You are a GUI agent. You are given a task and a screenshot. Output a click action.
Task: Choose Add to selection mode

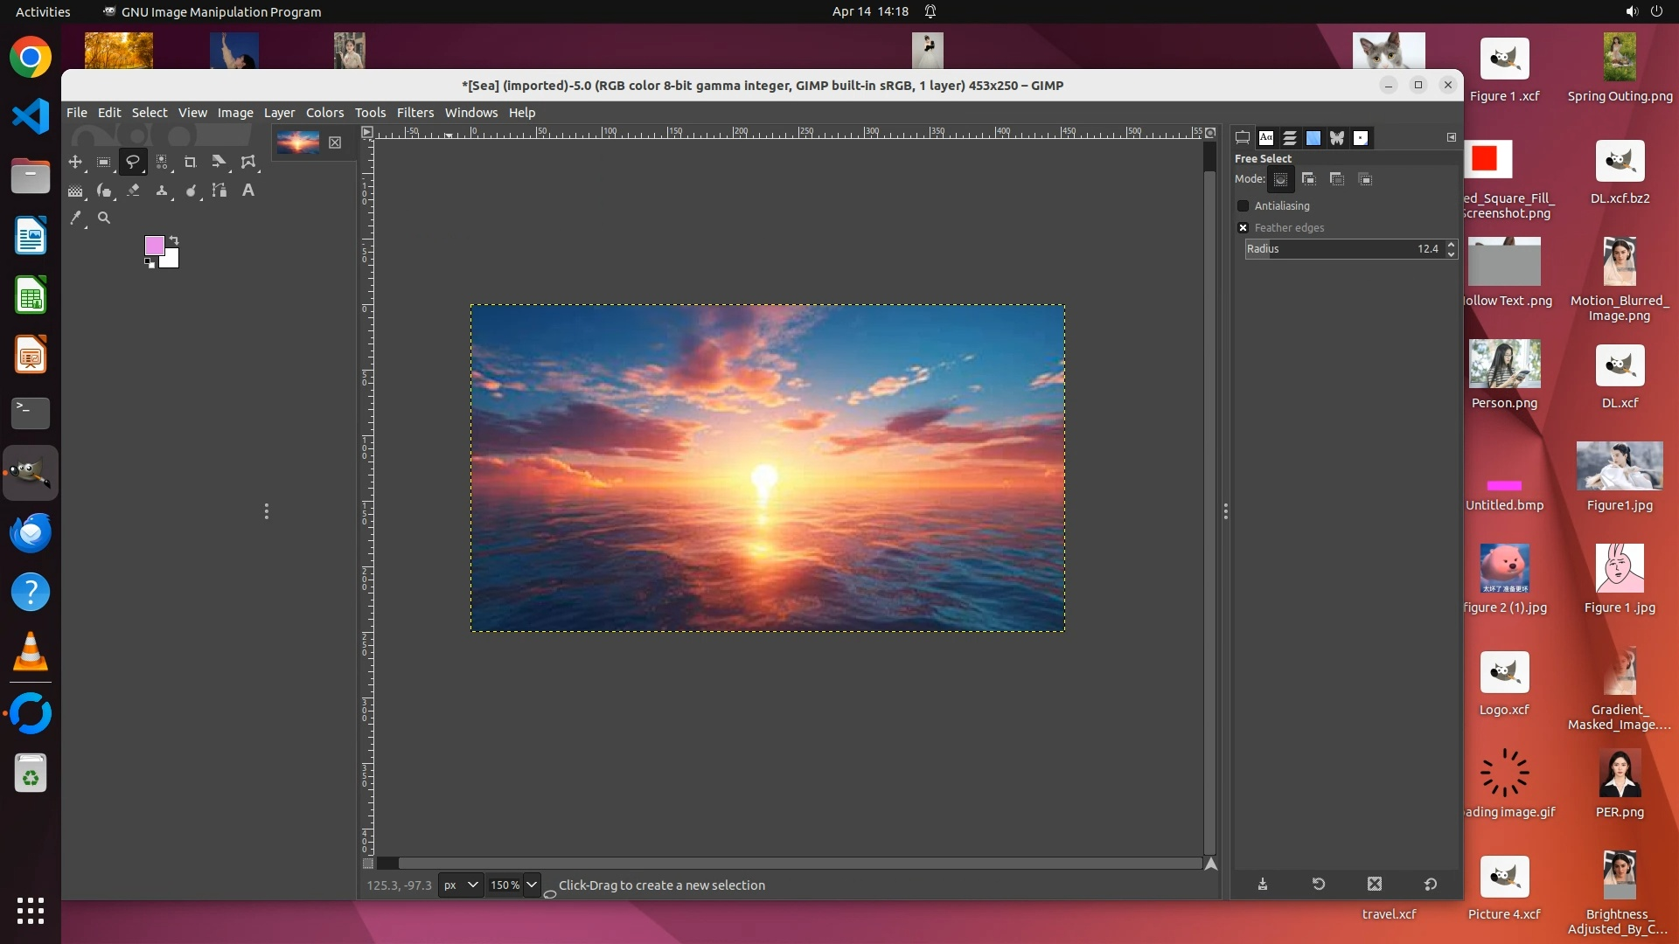(1308, 179)
